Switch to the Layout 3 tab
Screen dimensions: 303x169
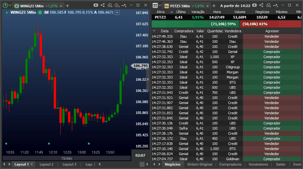pos(69,164)
